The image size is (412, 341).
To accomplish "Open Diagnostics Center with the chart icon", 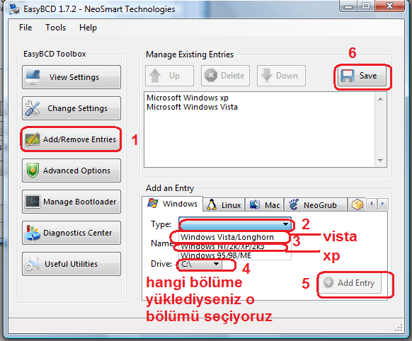I will [71, 233].
